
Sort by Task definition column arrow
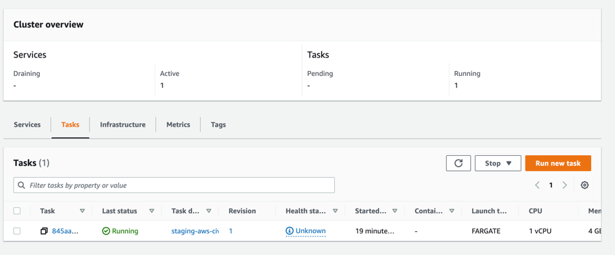point(208,211)
